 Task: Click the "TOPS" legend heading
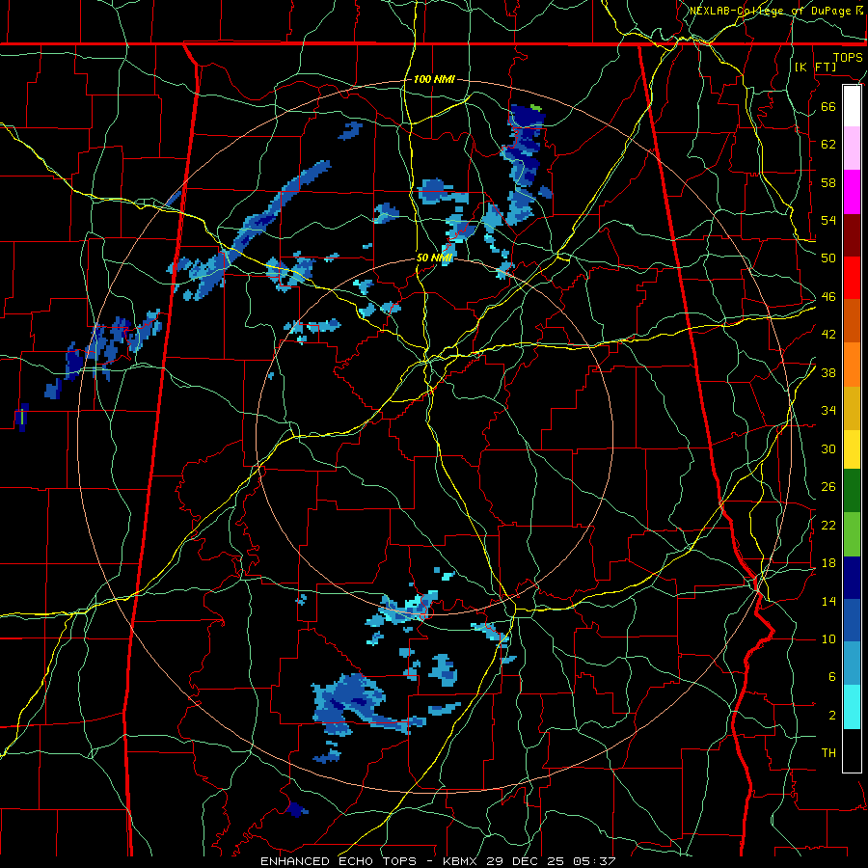point(848,57)
